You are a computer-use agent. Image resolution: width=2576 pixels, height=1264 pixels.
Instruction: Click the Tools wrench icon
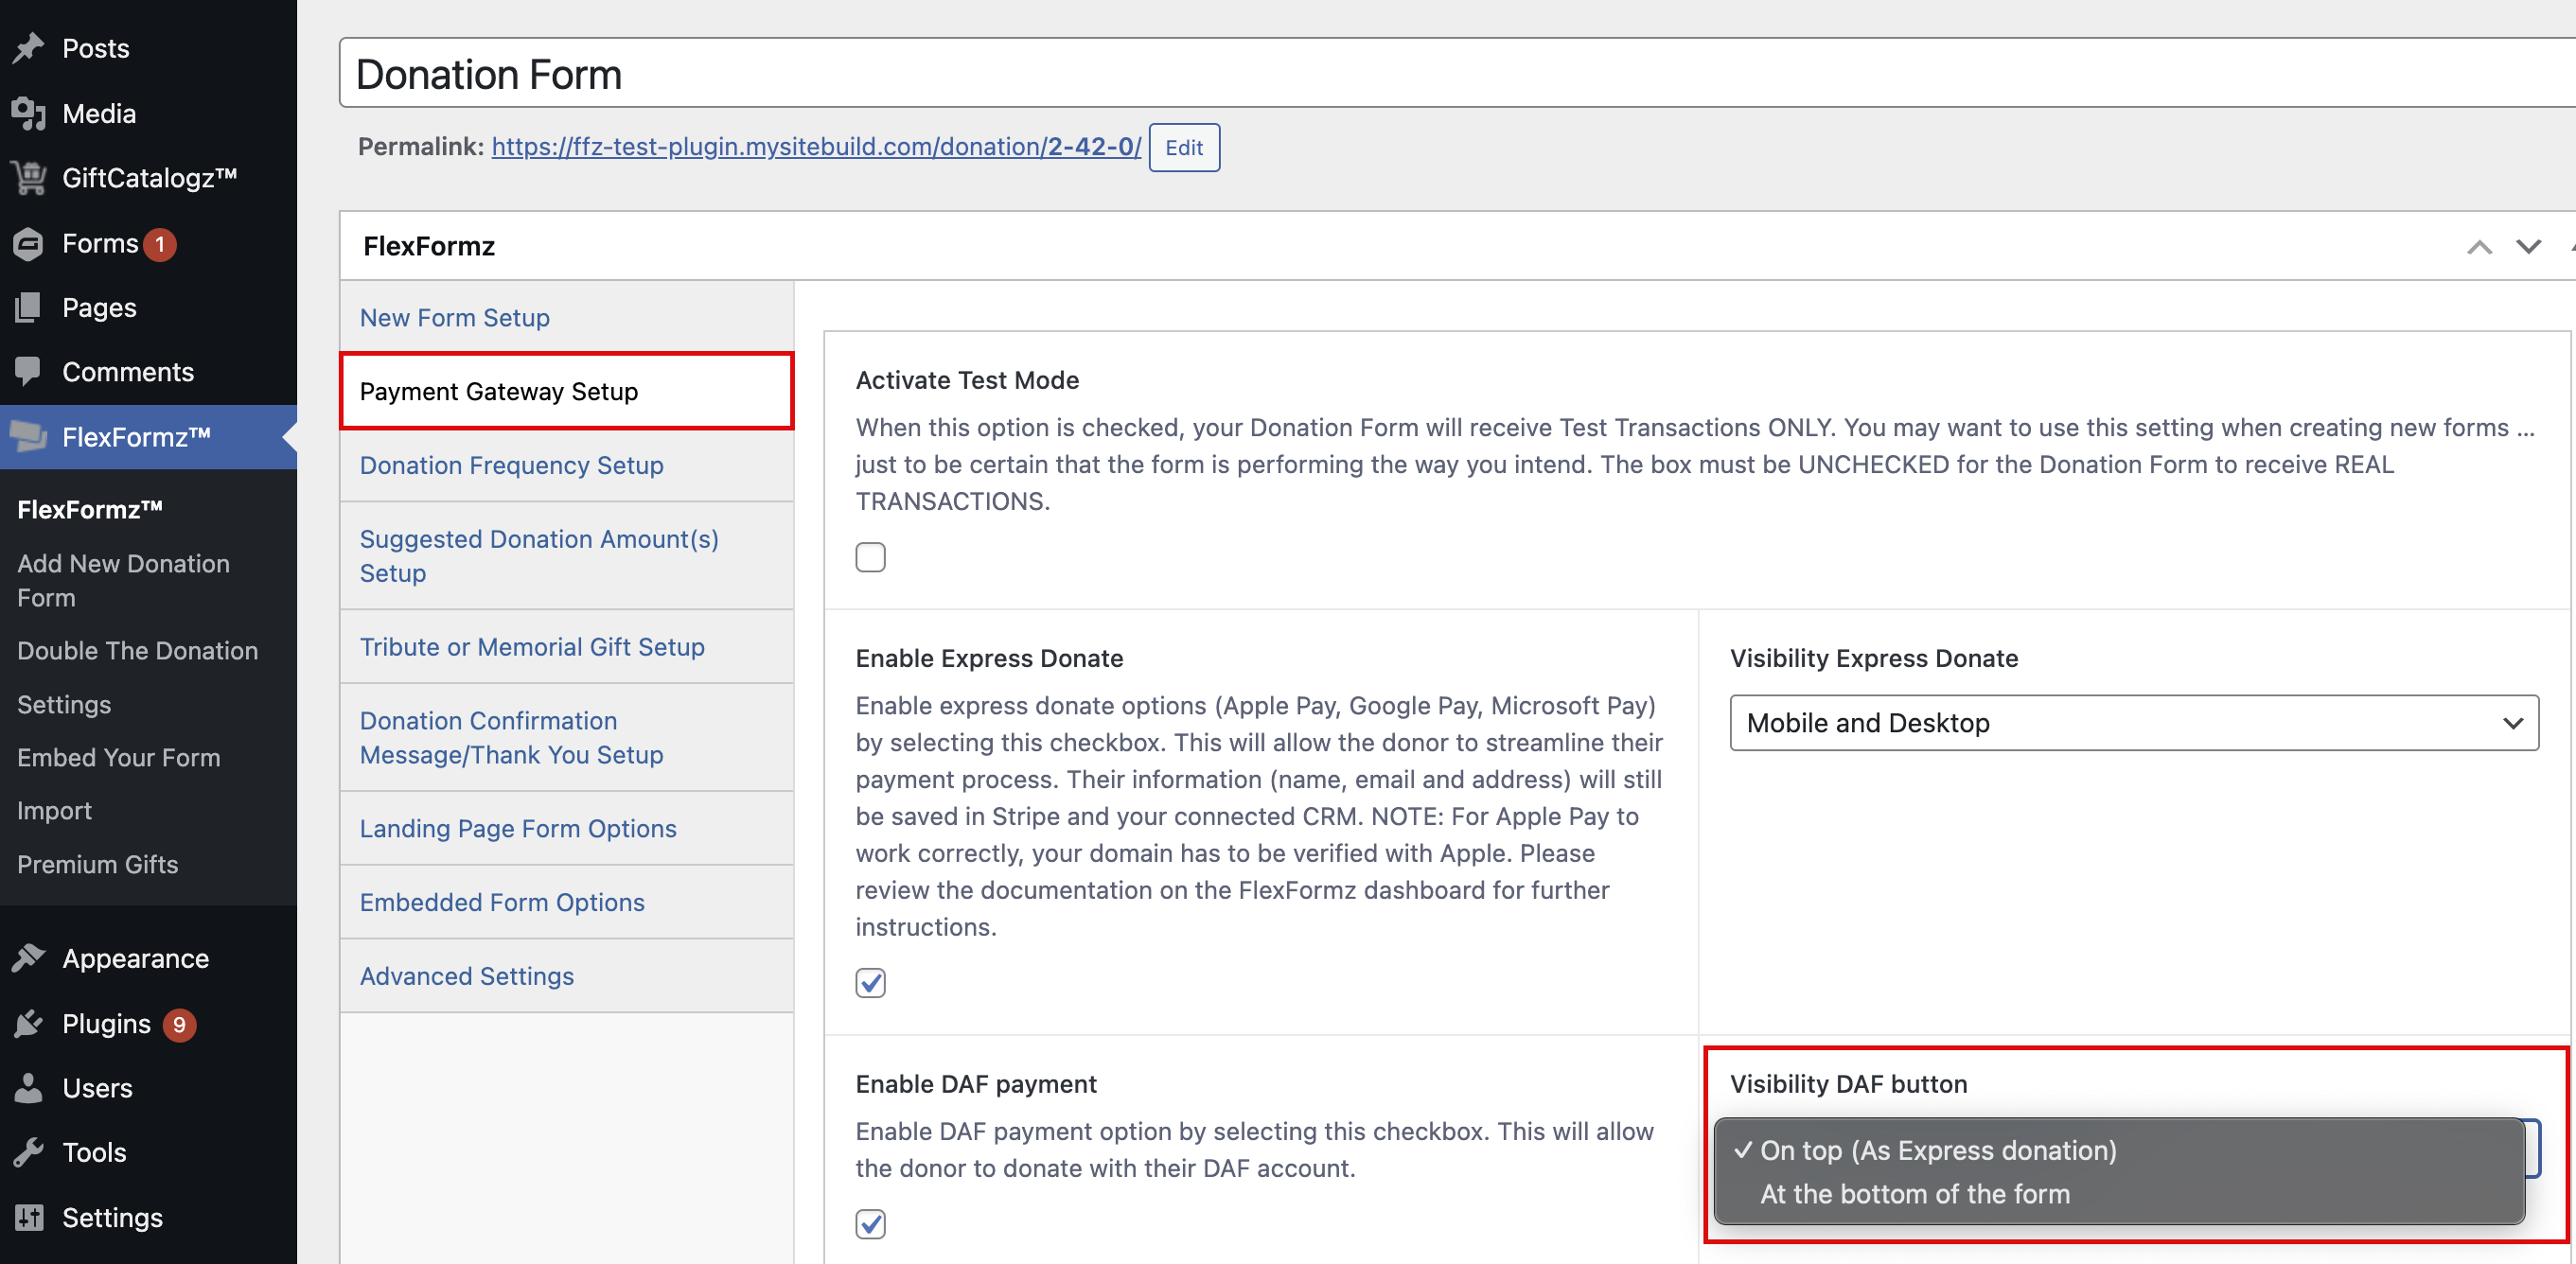[x=29, y=1152]
